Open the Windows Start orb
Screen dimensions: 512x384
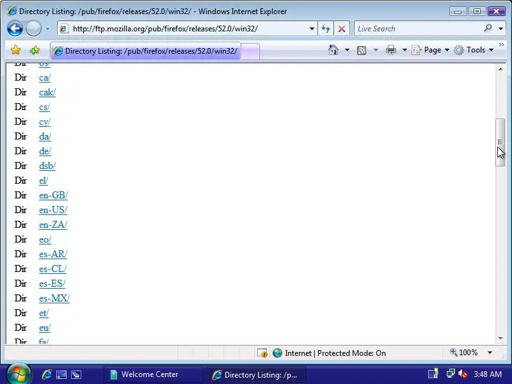pos(19,374)
